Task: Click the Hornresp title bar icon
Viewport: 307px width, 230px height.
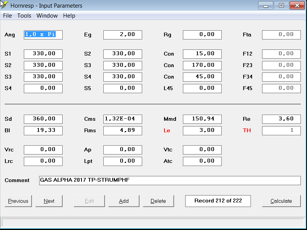Action: point(4,5)
